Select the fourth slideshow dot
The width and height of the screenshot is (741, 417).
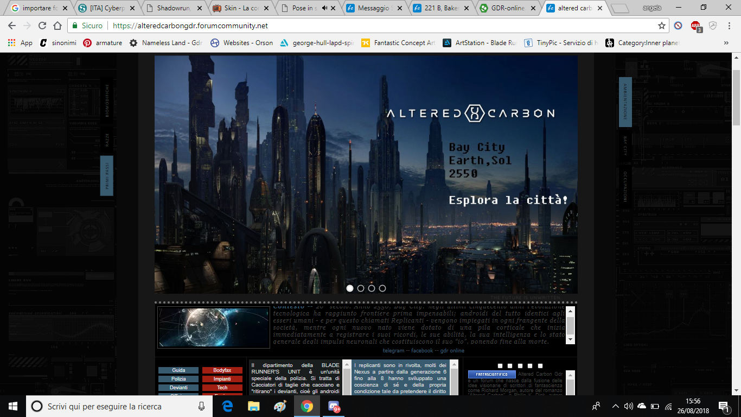[382, 288]
